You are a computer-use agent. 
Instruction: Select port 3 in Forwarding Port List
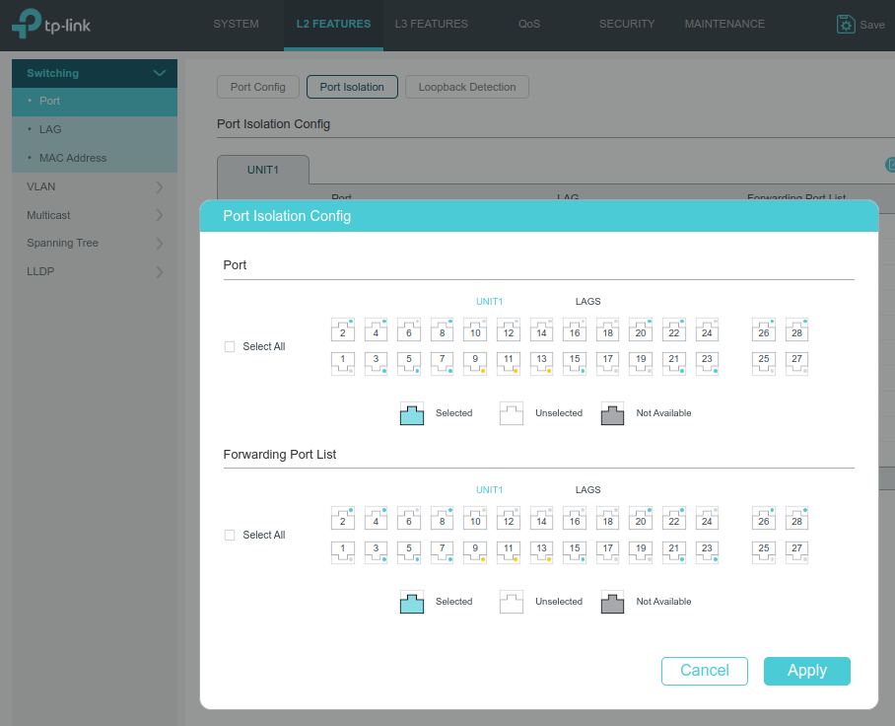point(376,552)
